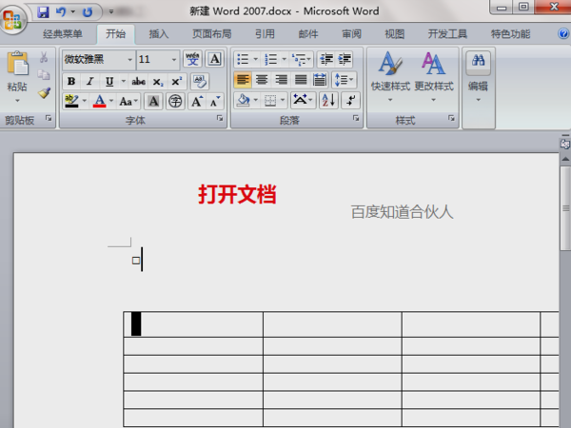
Task: Toggle underline formatting
Action: point(109,81)
